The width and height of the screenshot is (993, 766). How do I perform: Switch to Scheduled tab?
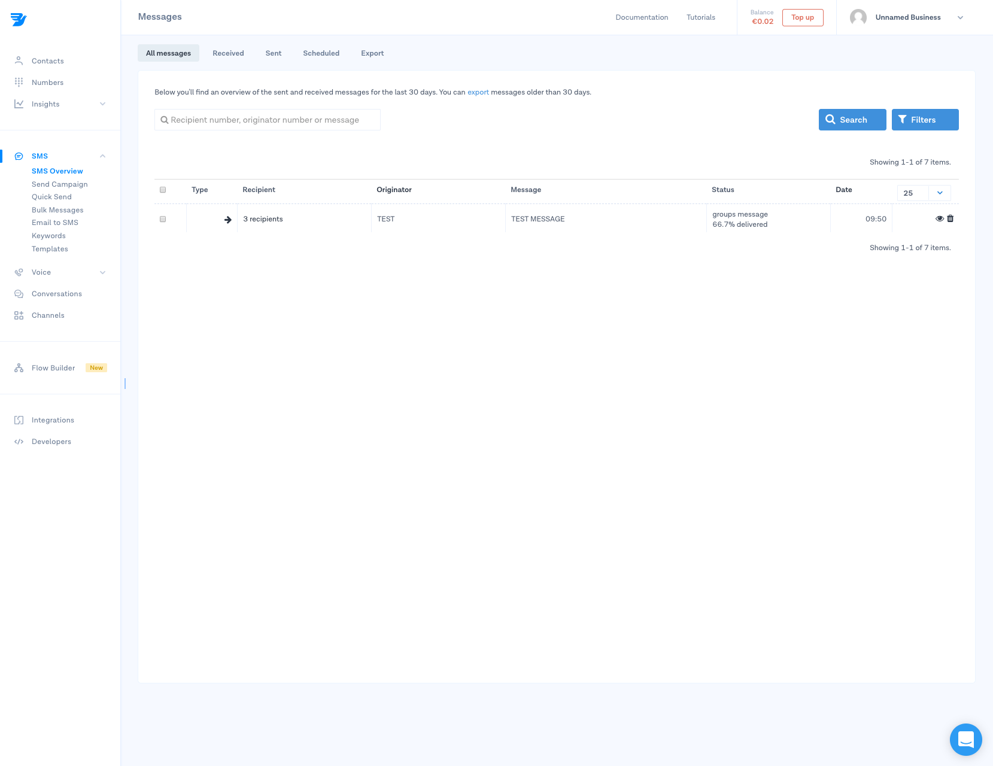coord(321,53)
